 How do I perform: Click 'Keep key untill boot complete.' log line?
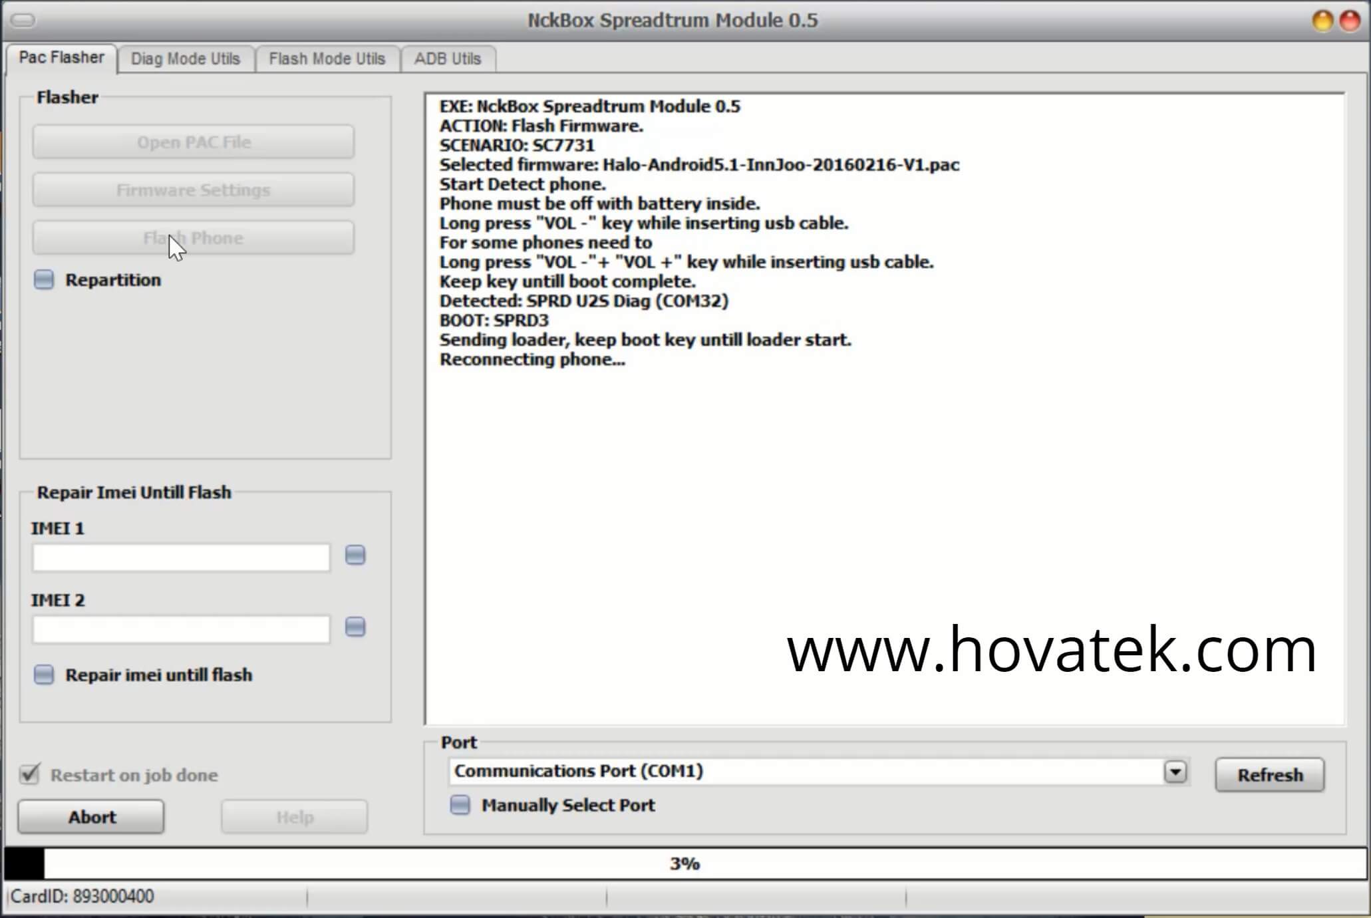coord(567,281)
